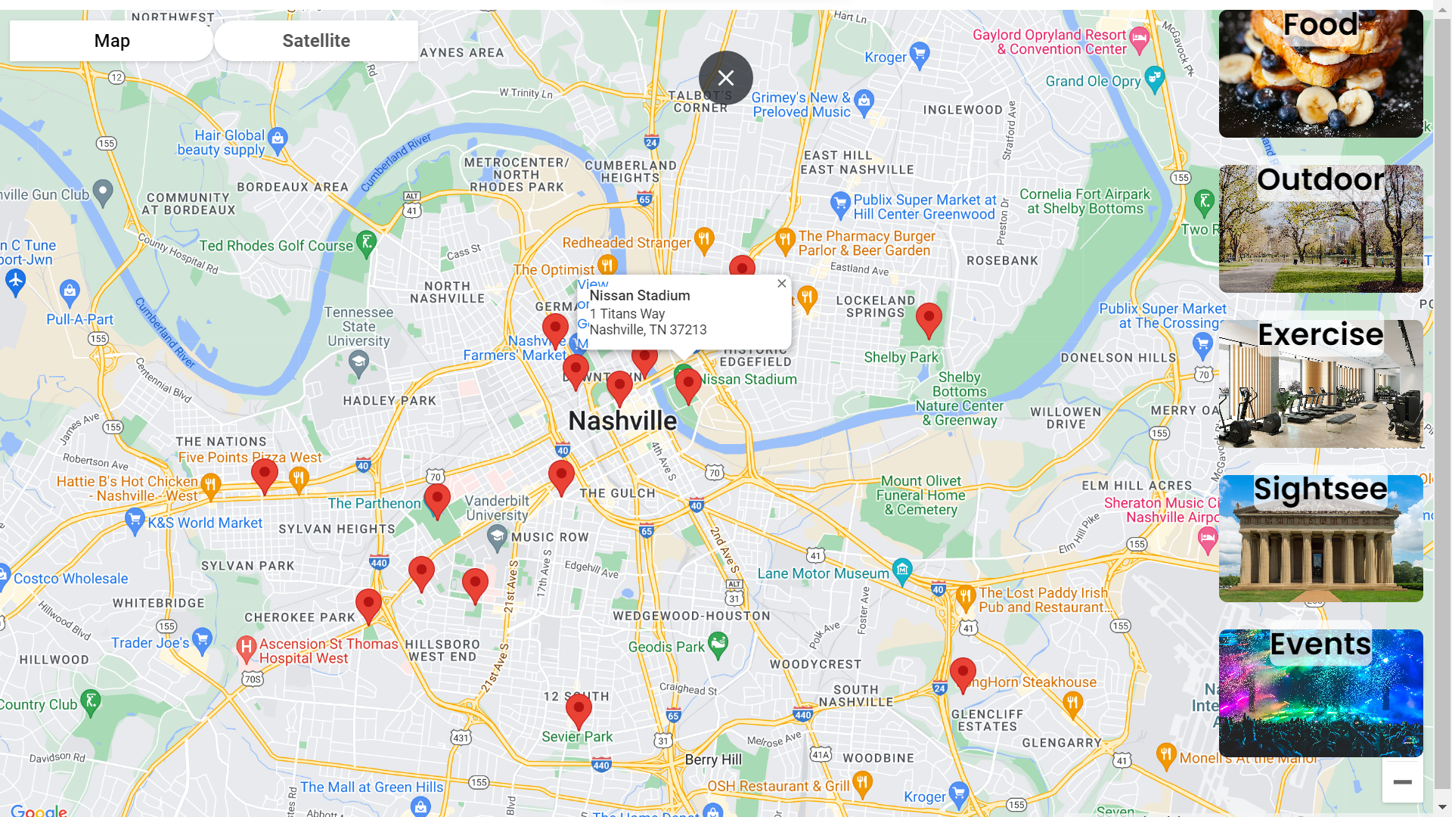The image size is (1452, 817).
Task: Switch to Satellite map view
Action: tap(316, 41)
